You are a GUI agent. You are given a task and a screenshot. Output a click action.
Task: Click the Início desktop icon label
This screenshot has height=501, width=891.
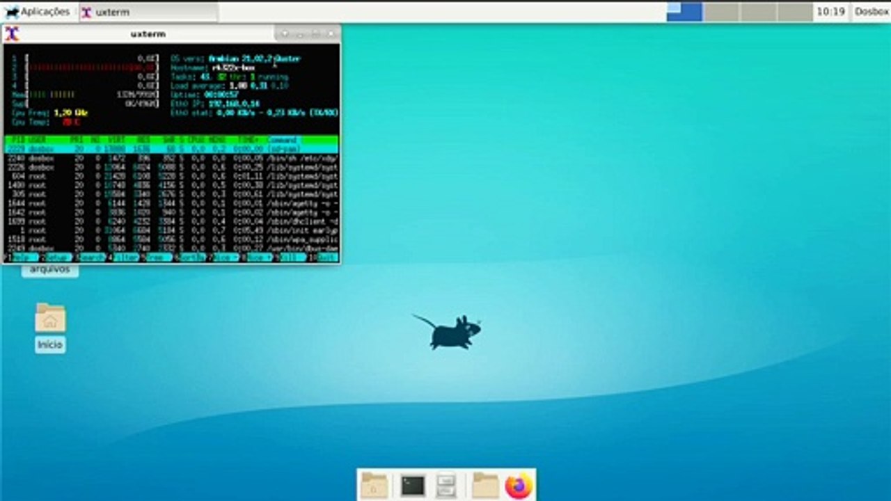coord(50,344)
